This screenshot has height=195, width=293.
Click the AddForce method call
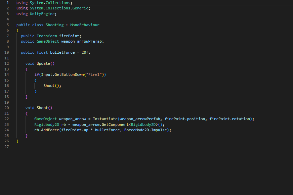50,130
